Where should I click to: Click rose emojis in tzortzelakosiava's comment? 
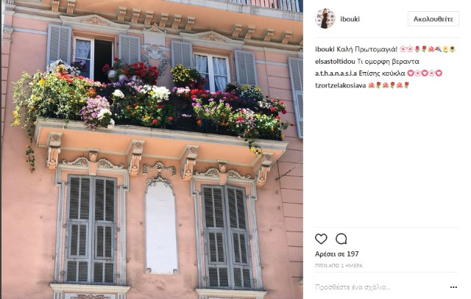389,85
